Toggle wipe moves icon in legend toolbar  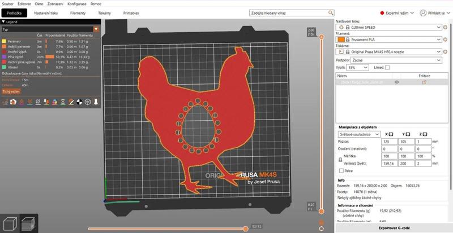[x=13, y=102]
